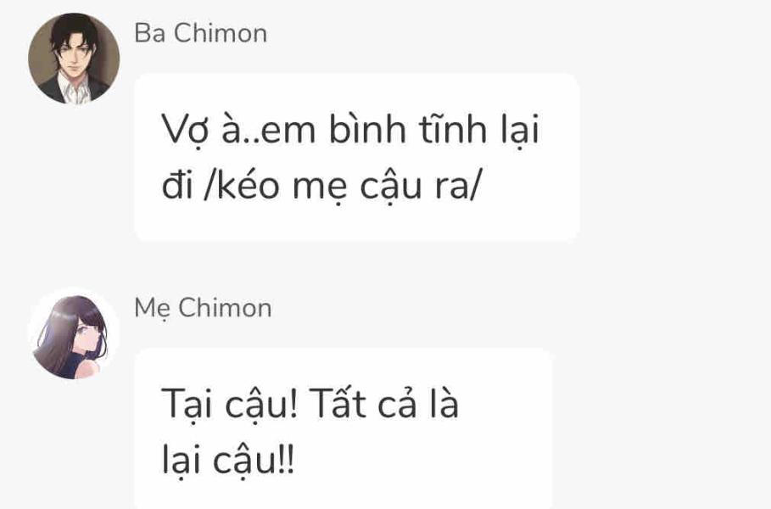Click the action text '/kéo mẹ cậu ra/'
Image resolution: width=771 pixels, height=509 pixels.
click(x=341, y=187)
